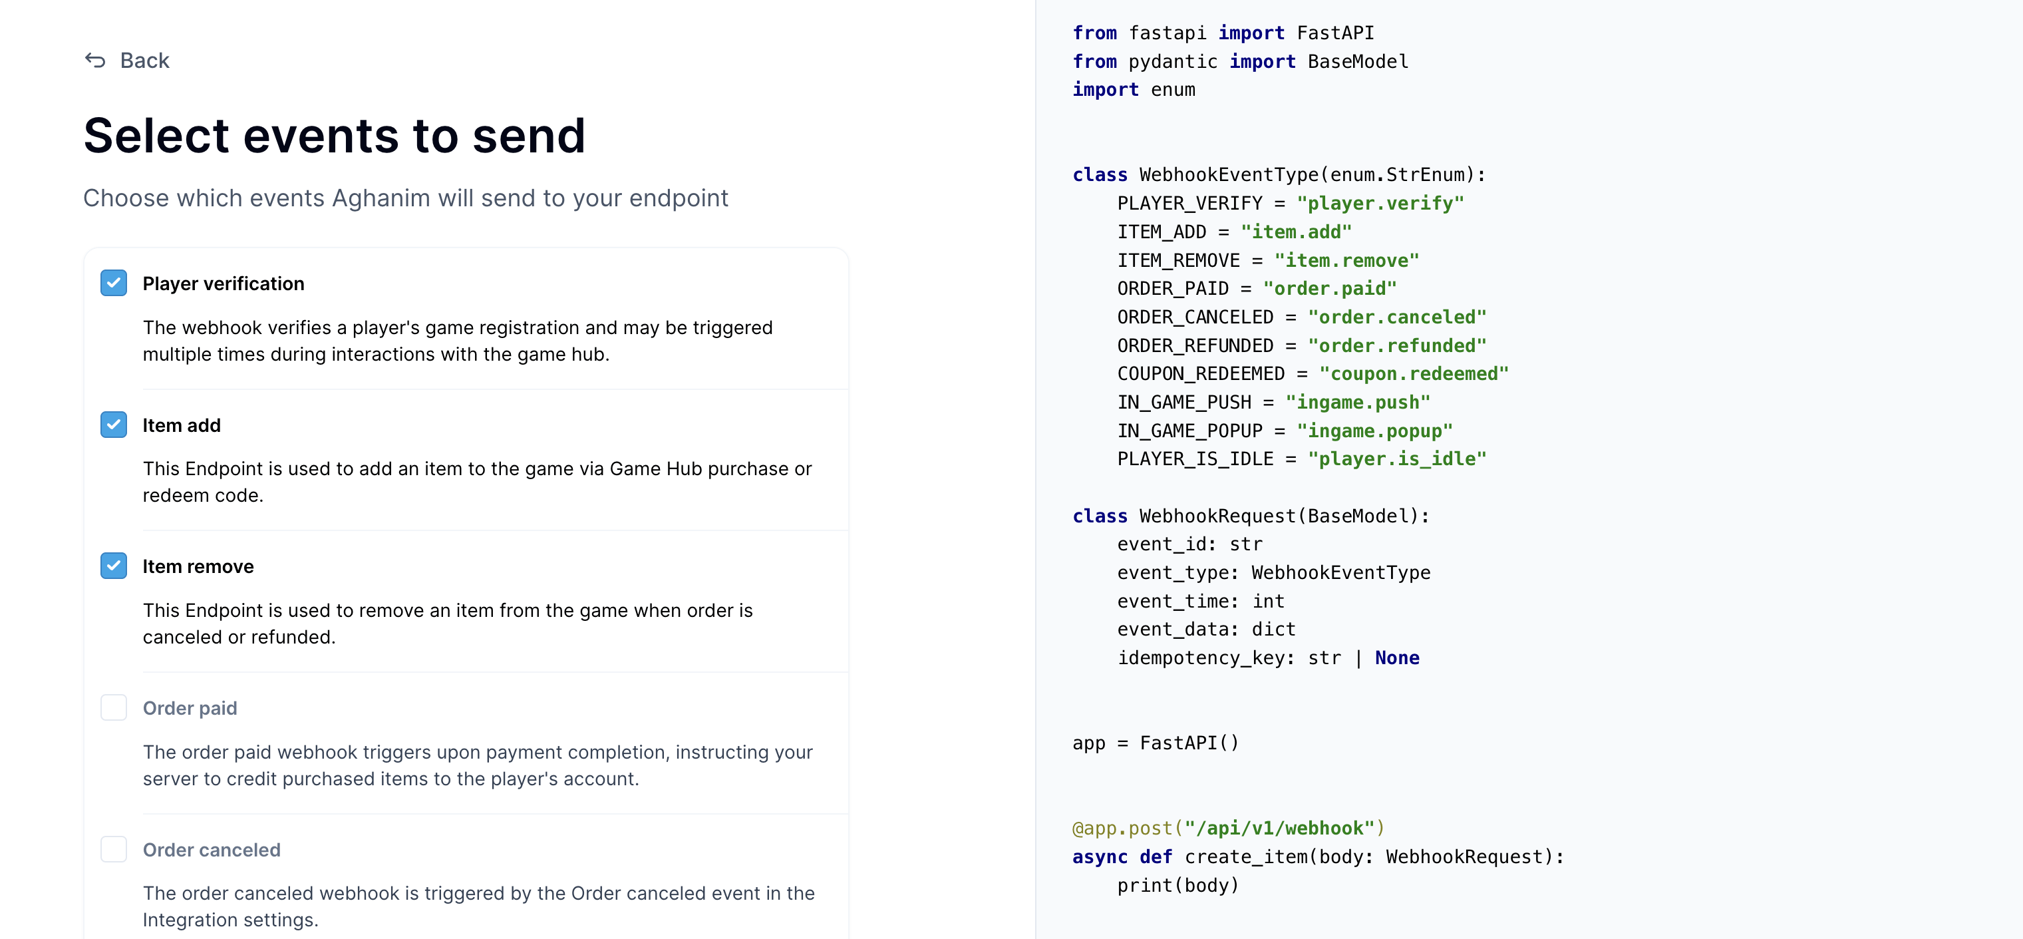This screenshot has height=939, width=2023.
Task: Click the 'import enum' statement
Action: click(x=1133, y=90)
